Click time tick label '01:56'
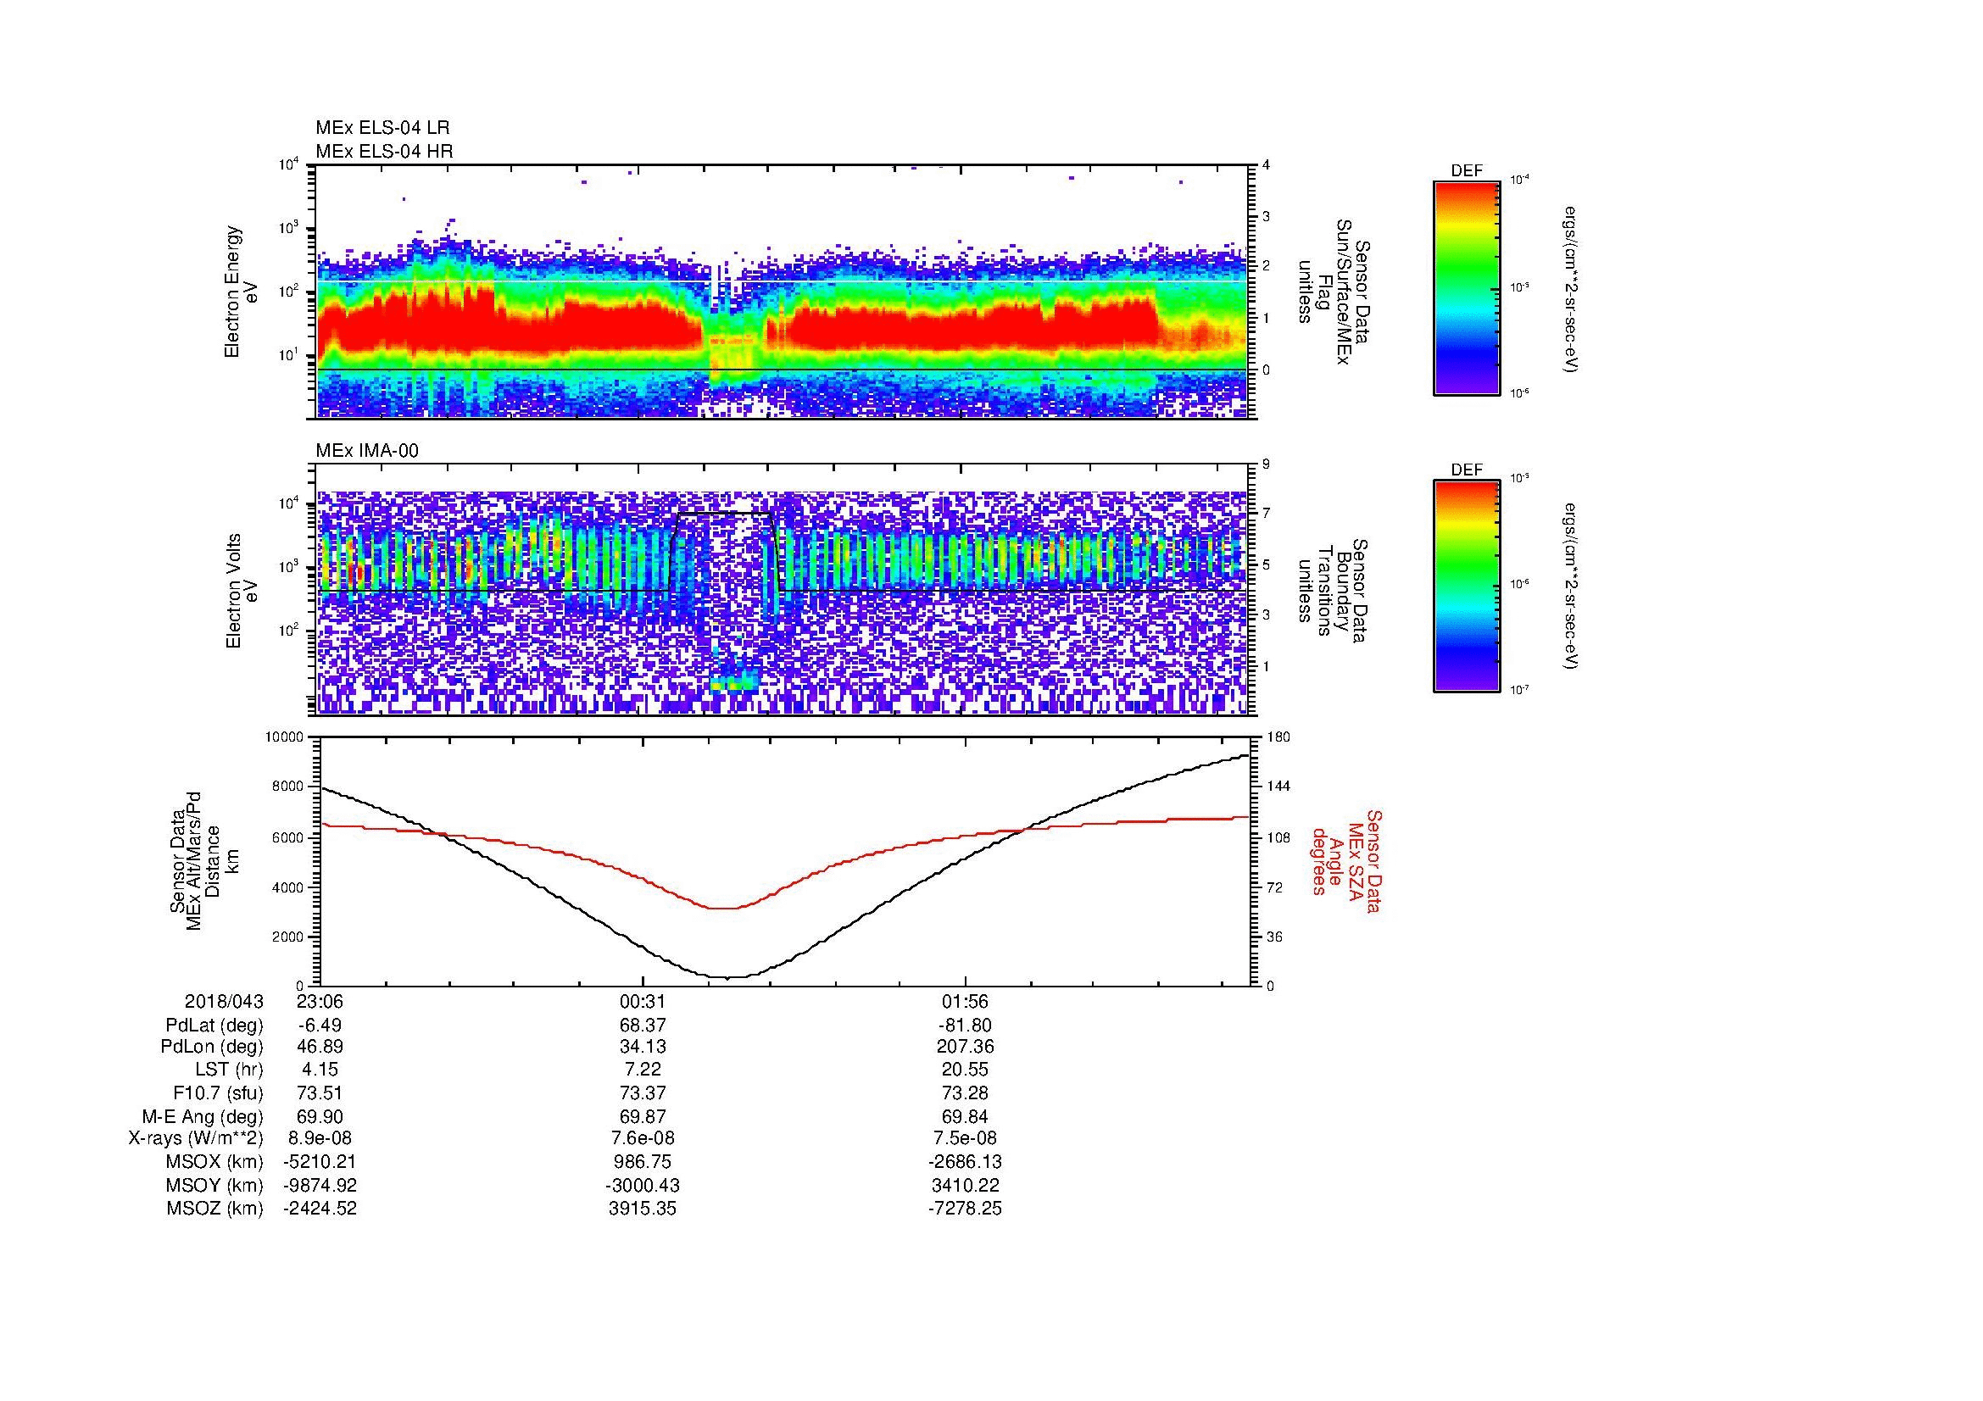 pos(966,1002)
